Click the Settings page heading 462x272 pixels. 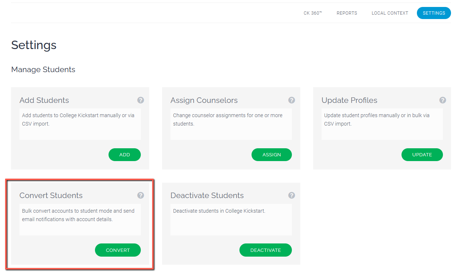click(34, 45)
